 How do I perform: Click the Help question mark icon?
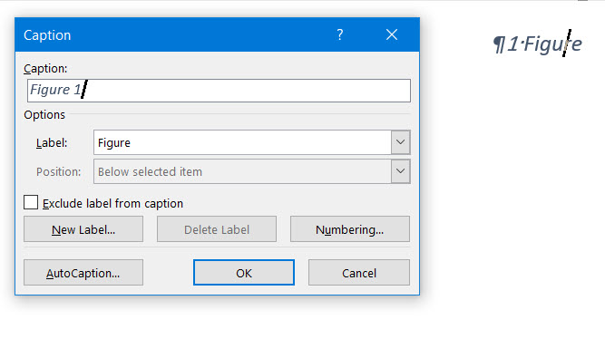pyautogui.click(x=339, y=34)
